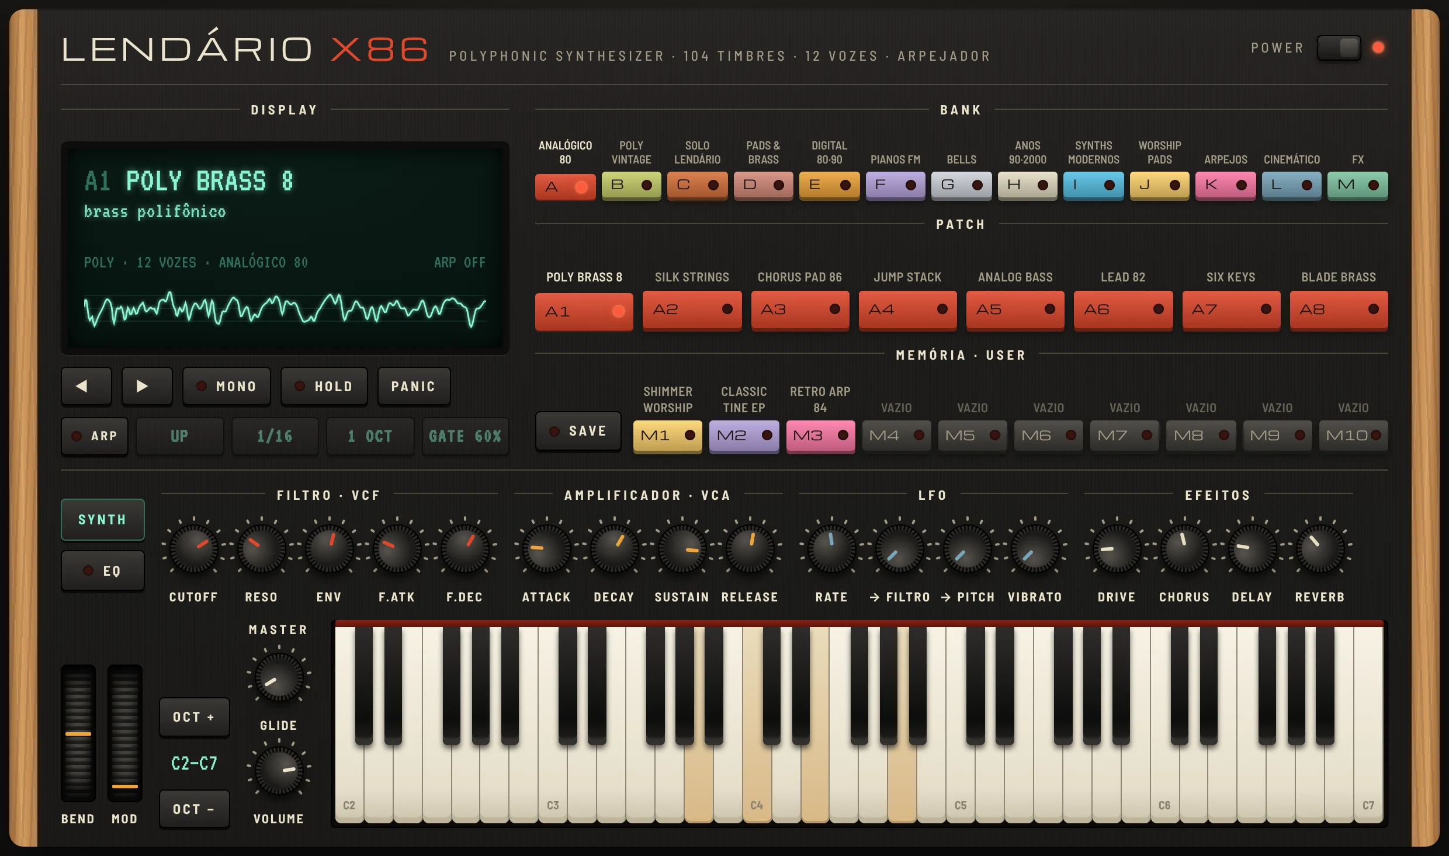The image size is (1449, 856).
Task: Go to next patch with right arrow
Action: [147, 386]
